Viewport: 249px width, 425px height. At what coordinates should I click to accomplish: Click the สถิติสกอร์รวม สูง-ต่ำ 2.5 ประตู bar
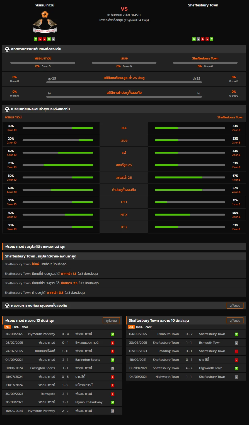(x=124, y=82)
